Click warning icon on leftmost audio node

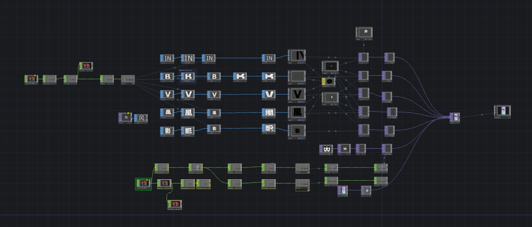pos(34,76)
